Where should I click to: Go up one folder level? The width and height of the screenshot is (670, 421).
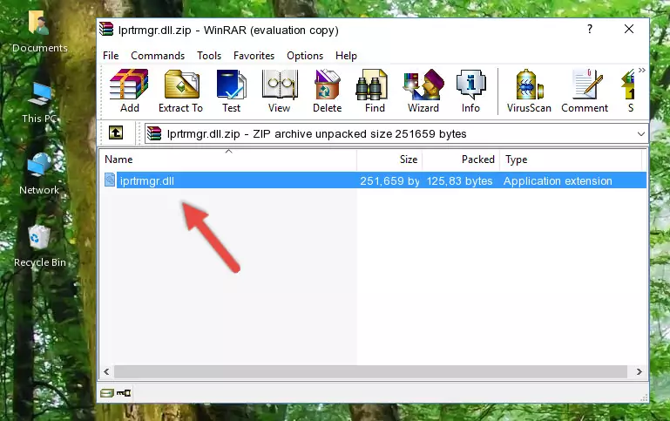click(x=116, y=133)
